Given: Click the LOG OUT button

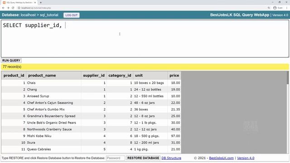Looking at the screenshot, I should pyautogui.click(x=72, y=15).
